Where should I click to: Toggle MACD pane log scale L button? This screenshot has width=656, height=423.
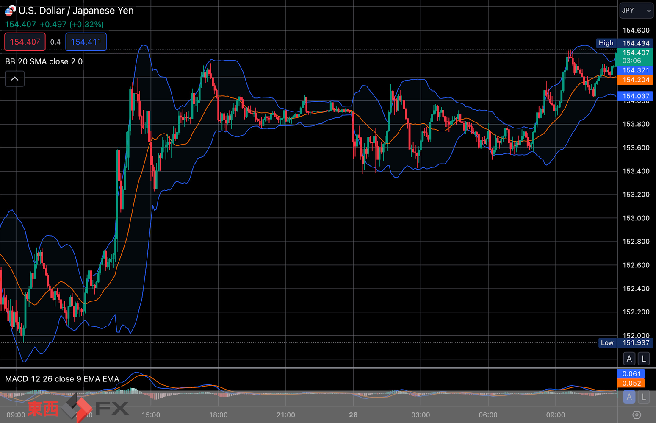(644, 397)
